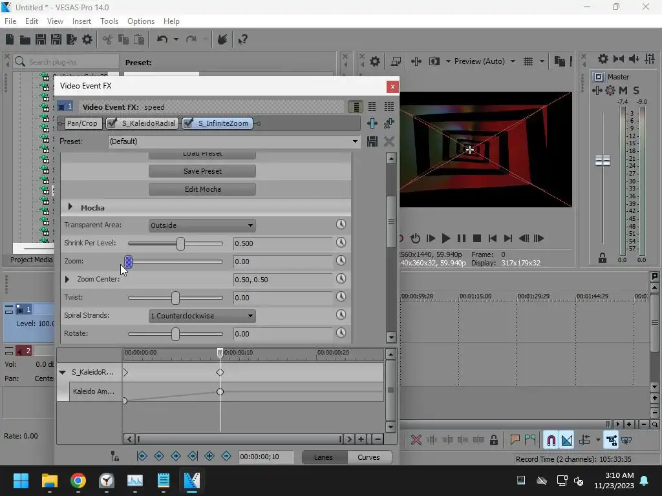Uncheck the S_KaleidoRadial effect checkbox
Viewport: 662px width, 496px height.
tap(112, 123)
